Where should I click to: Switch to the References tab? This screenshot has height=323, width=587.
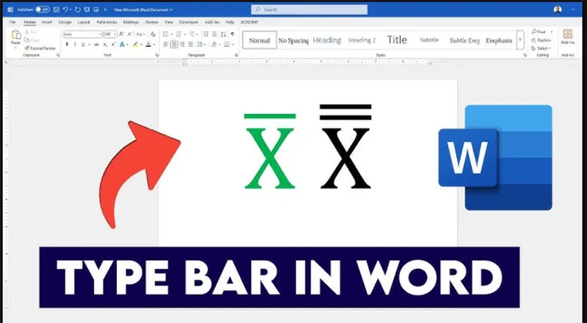(x=106, y=22)
